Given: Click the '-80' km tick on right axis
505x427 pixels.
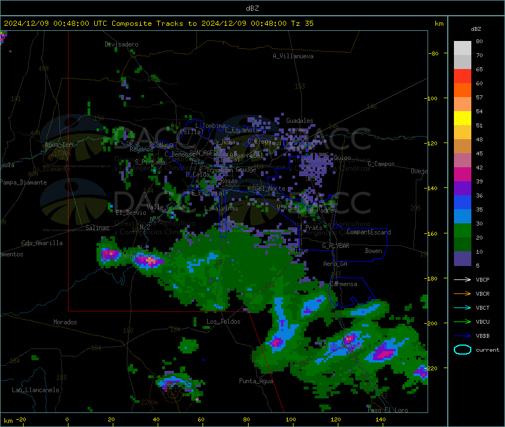Looking at the screenshot, I should point(433,53).
